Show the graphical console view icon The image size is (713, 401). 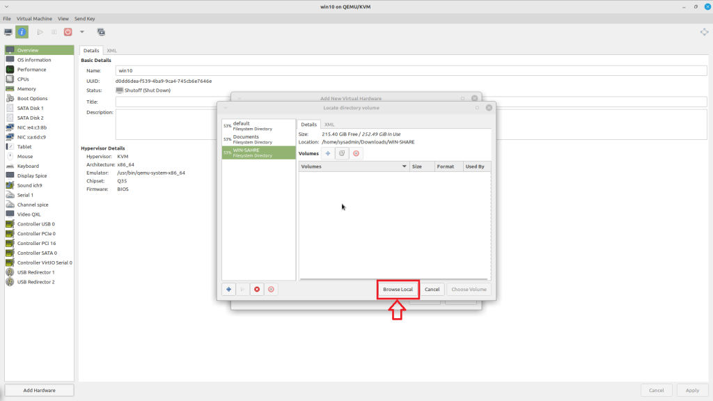coord(8,32)
